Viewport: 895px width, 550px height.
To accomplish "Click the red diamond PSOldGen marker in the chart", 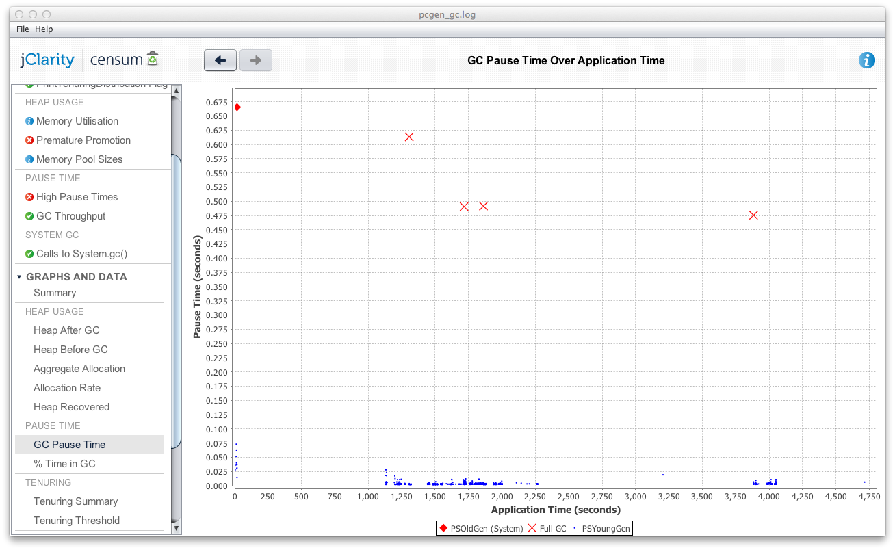I will coord(237,107).
